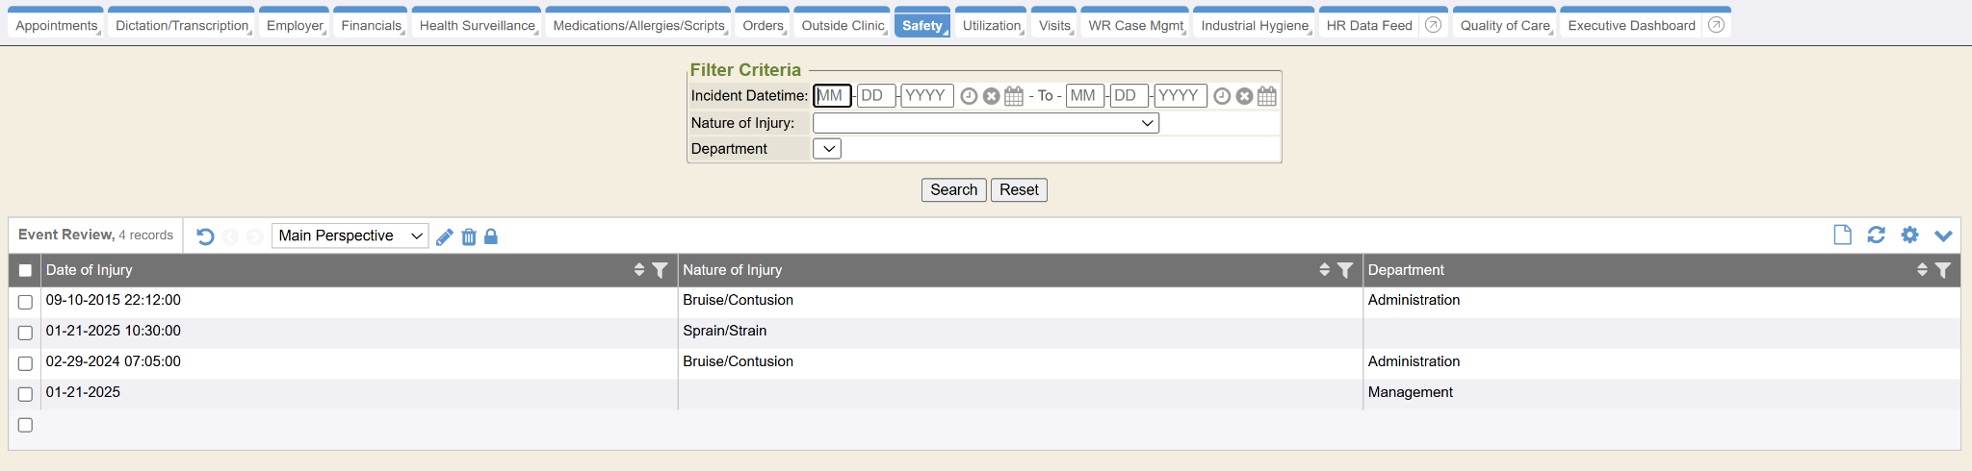Open the Health Surveillance tab
Image resolution: width=1972 pixels, height=471 pixels.
tap(477, 26)
